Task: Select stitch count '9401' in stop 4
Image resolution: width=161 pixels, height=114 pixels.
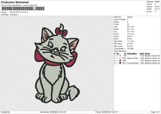Action: 124,63
